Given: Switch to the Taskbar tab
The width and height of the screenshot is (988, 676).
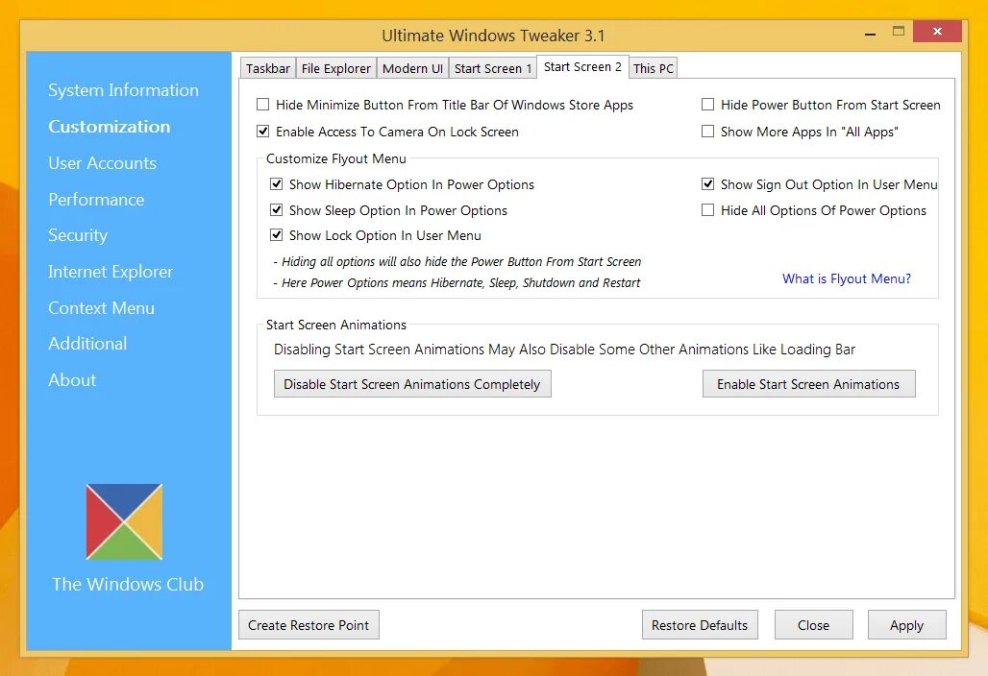Looking at the screenshot, I should click(268, 68).
